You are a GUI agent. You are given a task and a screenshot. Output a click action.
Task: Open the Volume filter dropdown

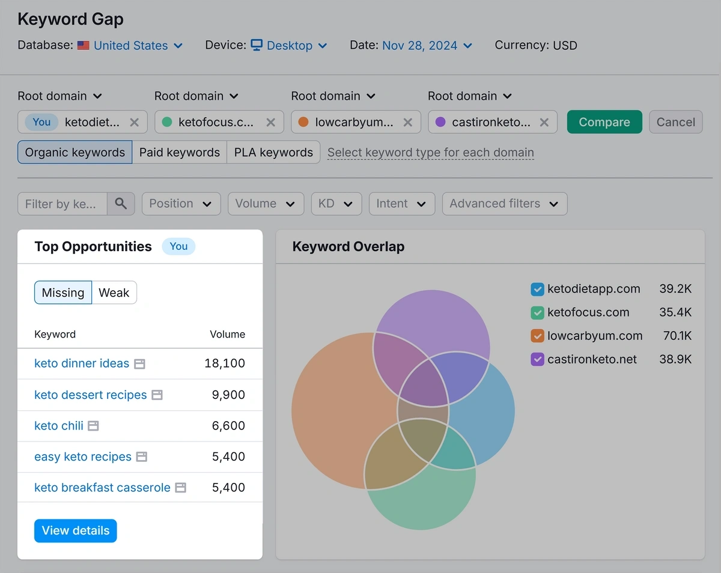(266, 204)
